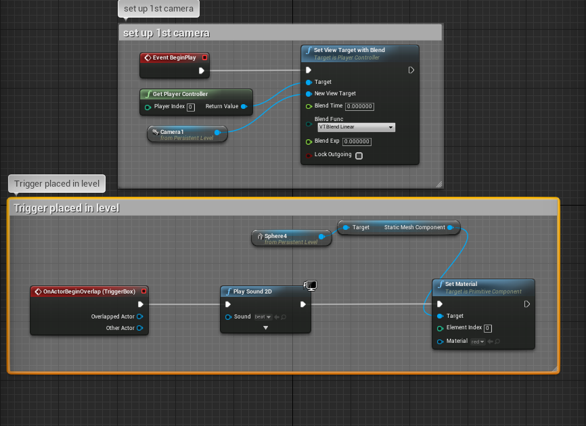Image resolution: width=586 pixels, height=426 pixels.
Task: Click the Overlapped Actor output pin
Action: [x=139, y=316]
